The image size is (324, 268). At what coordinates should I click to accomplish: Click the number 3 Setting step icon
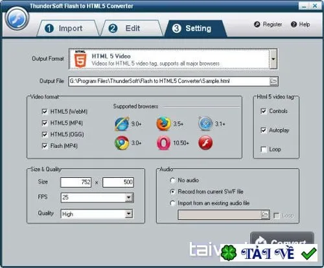click(176, 29)
